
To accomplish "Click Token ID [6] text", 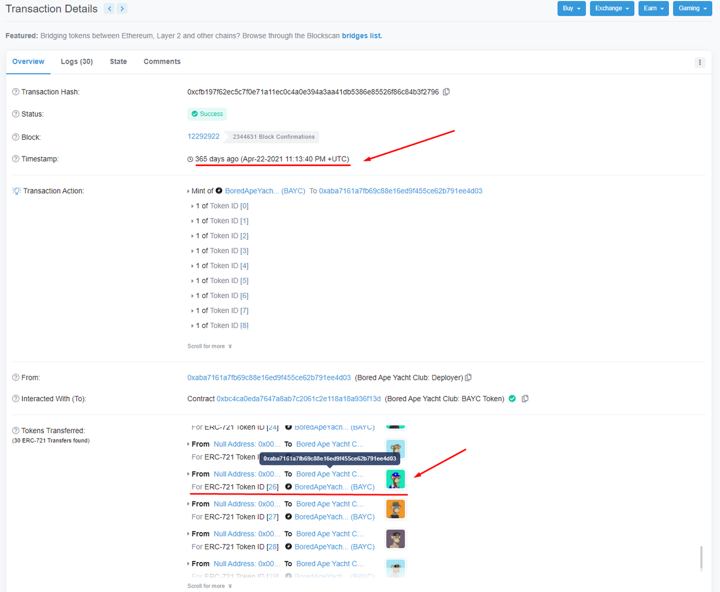I will tap(229, 296).
